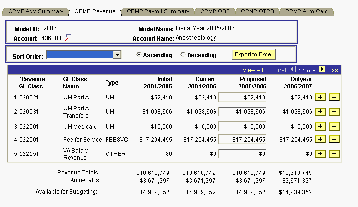Add a row after UH Part A Transfers
Viewport: 358px width, 207px height.
[320, 112]
